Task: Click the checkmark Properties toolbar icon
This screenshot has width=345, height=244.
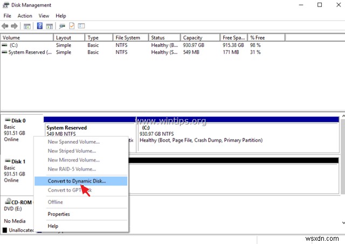Action: coord(72,26)
